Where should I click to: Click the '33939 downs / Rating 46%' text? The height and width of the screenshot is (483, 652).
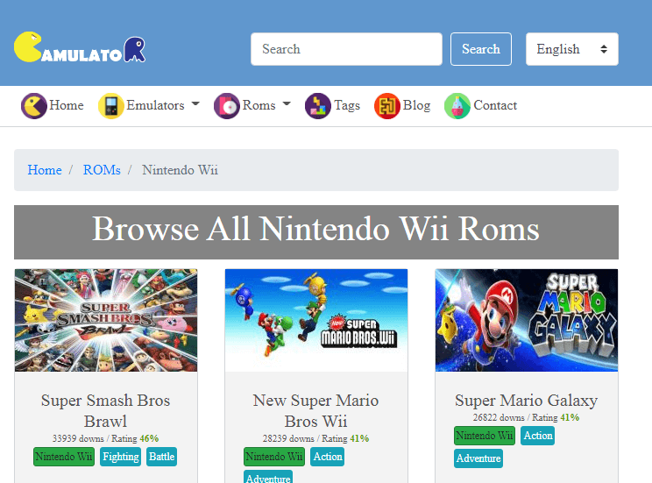106,438
